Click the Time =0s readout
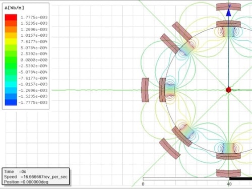 pyautogui.click(x=15, y=171)
